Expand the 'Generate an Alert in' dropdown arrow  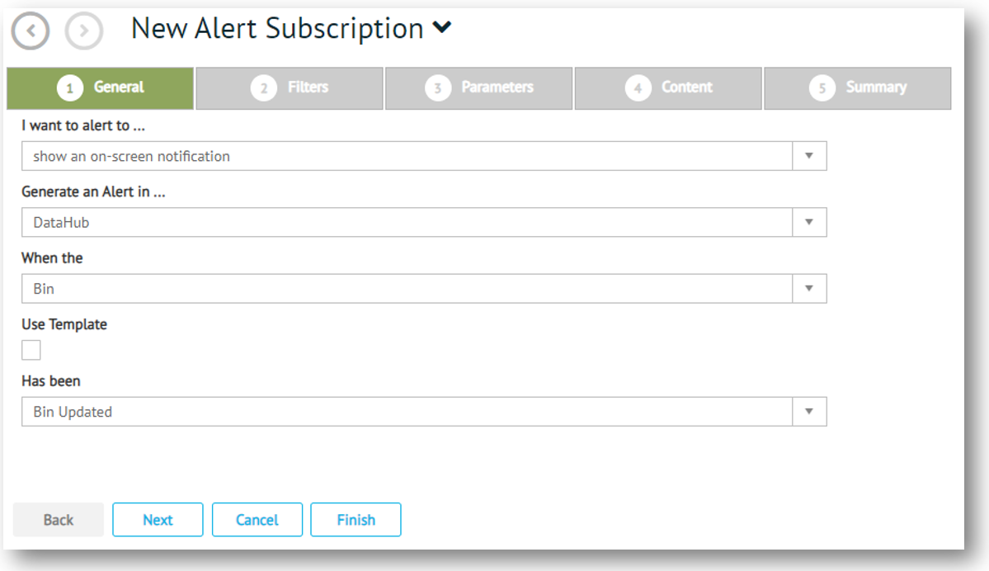pos(809,222)
